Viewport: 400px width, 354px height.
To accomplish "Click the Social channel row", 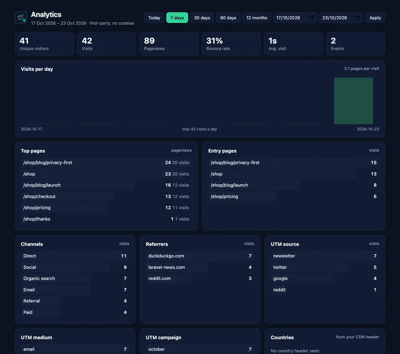I will [75, 267].
